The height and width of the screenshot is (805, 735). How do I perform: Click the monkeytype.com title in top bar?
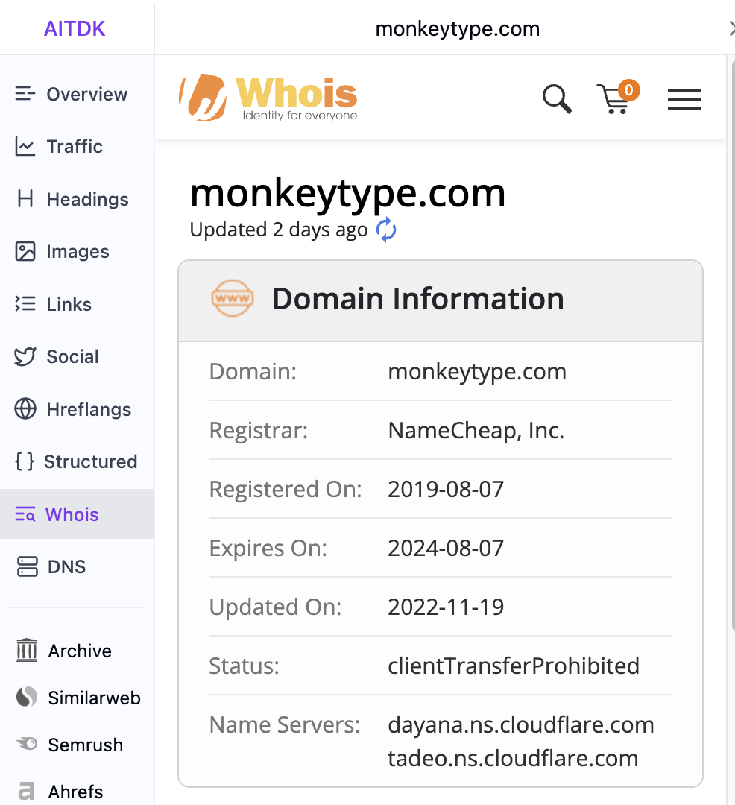tap(457, 29)
